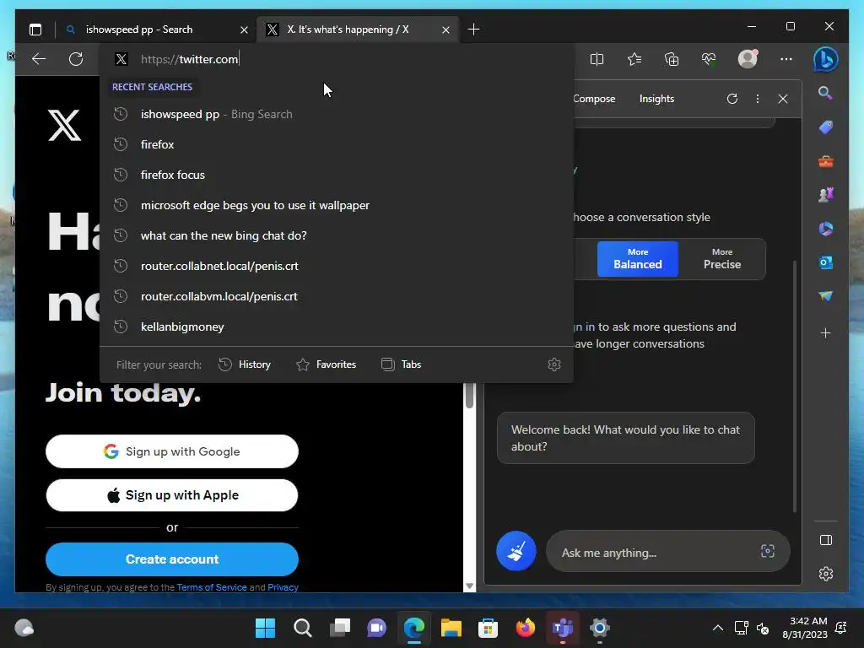
Task: Toggle the split screen icon
Action: click(x=597, y=59)
